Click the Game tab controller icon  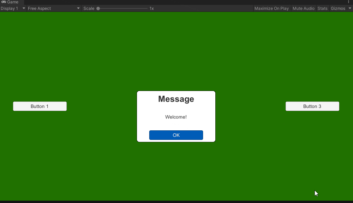coord(4,2)
